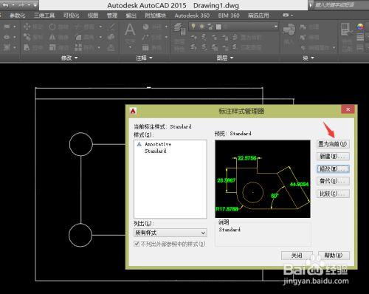369x294 pixels.
Task: Click the Match Properties icon
Action: click(346, 30)
